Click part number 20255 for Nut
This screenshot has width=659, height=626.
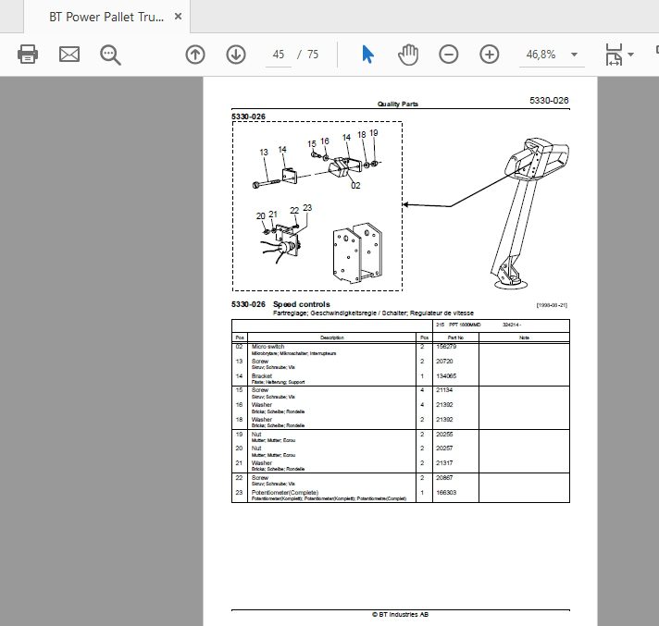click(x=444, y=434)
